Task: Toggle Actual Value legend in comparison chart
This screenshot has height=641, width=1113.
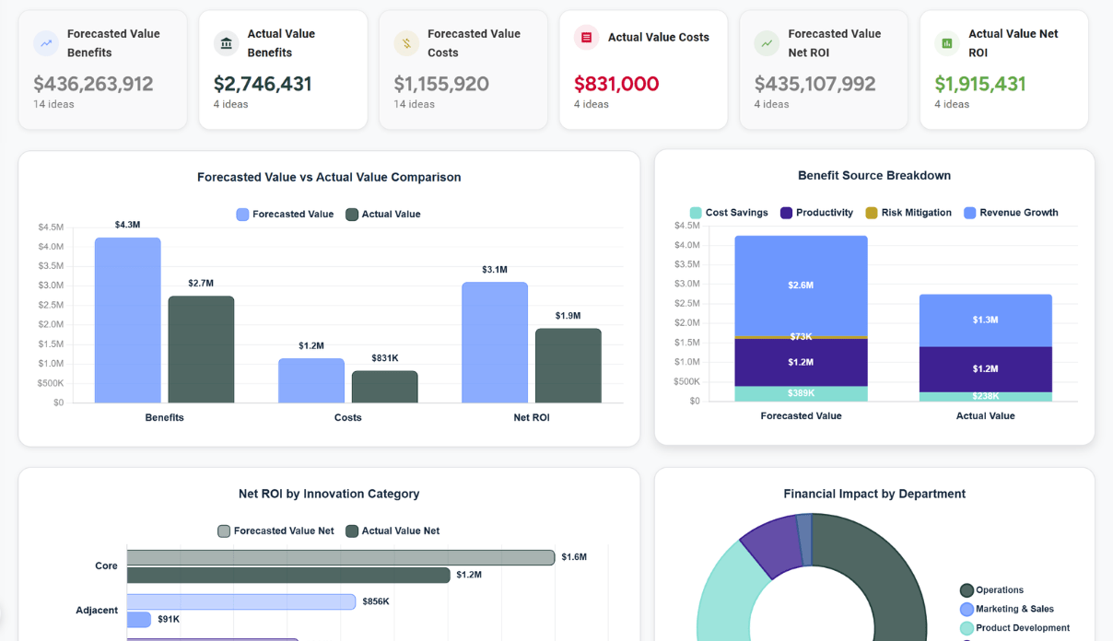Action: click(x=382, y=215)
